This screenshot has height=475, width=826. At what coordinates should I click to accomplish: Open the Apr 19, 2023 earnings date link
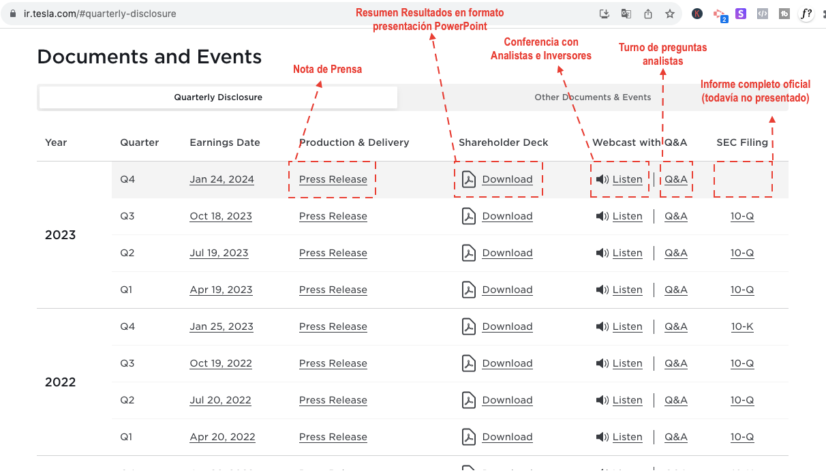[221, 290]
